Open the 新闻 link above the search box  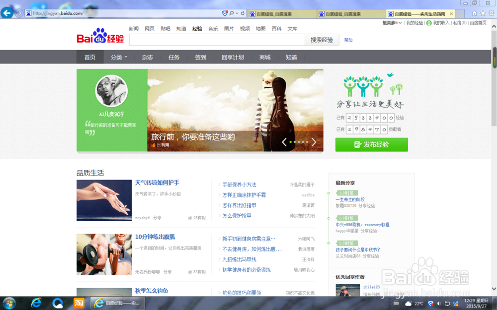pos(134,28)
